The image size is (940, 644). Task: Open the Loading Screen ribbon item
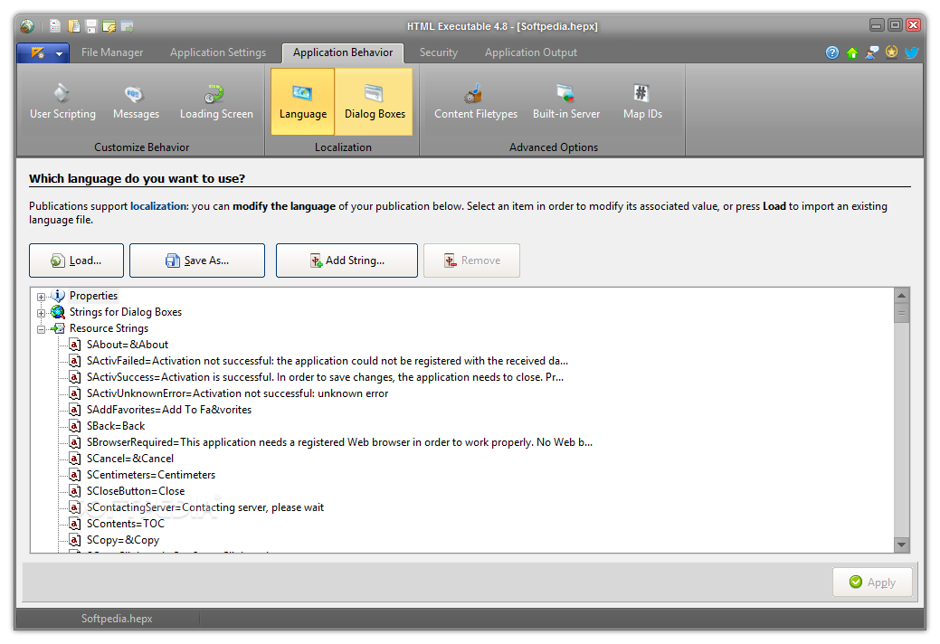(216, 102)
